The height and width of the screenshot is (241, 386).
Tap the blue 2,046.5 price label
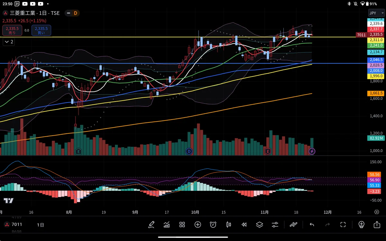376,60
